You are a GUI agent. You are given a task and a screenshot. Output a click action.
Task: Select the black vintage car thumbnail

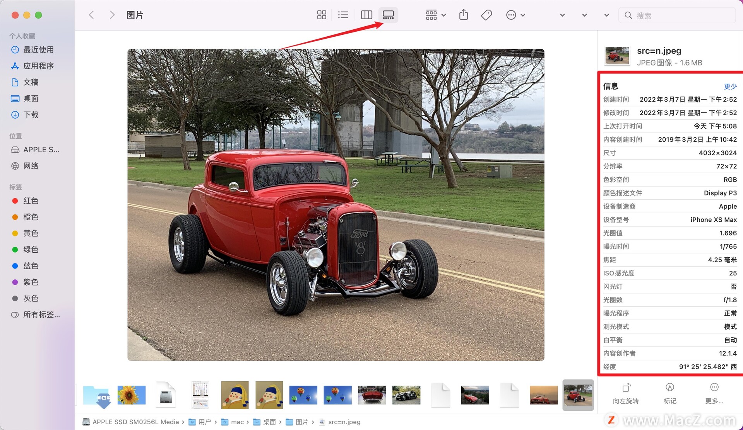click(406, 395)
